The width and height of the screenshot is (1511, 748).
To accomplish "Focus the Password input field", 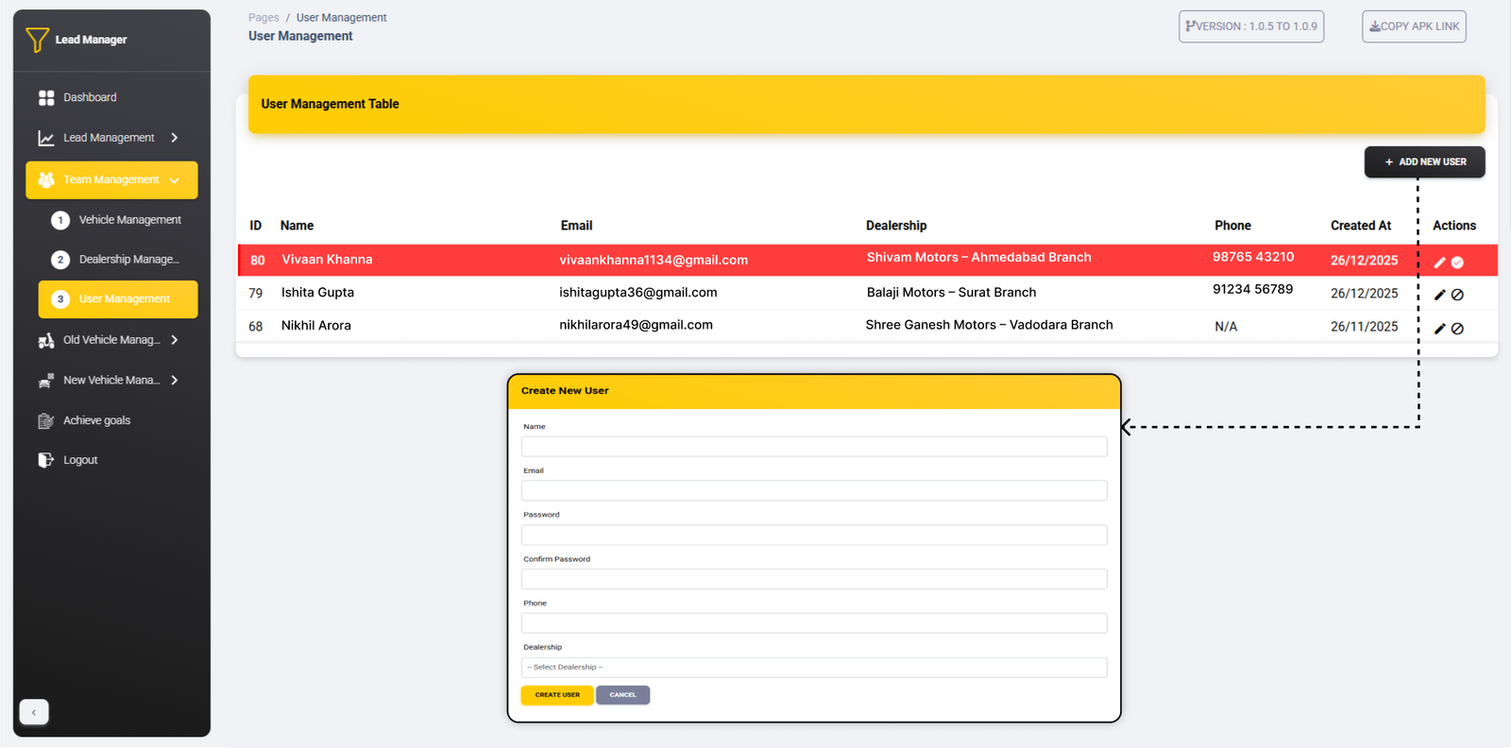I will (x=814, y=535).
